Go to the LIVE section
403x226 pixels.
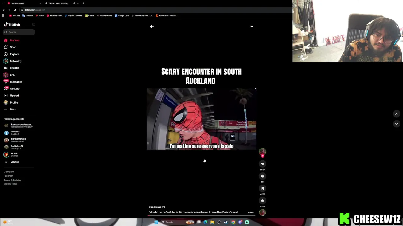pos(9,75)
